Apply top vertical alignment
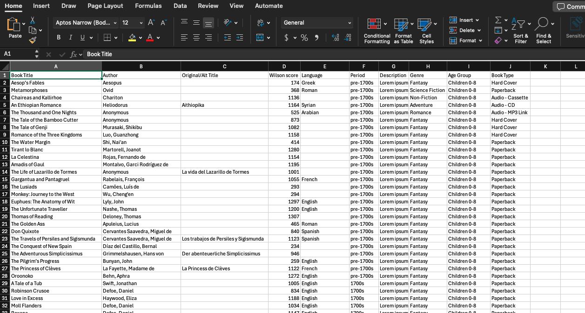 [184, 22]
